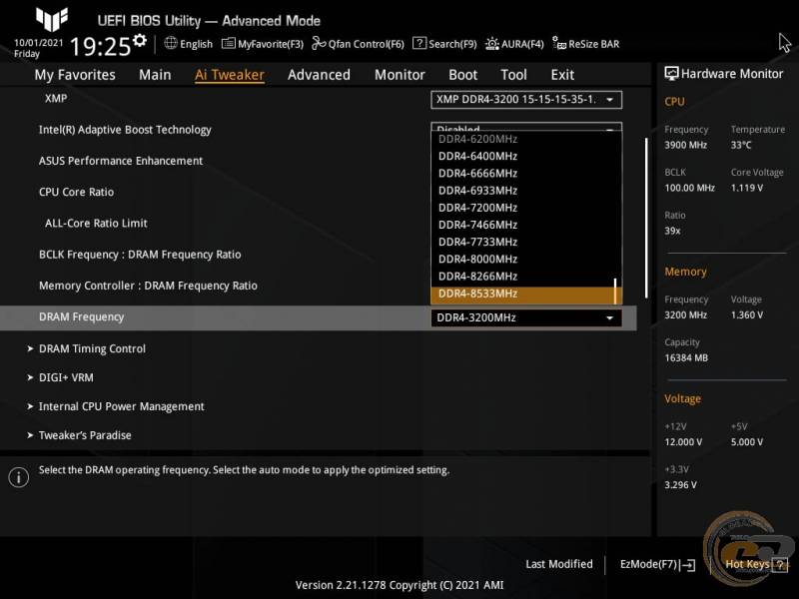Click the DRAM Frequency row label
799x599 pixels.
(x=82, y=317)
